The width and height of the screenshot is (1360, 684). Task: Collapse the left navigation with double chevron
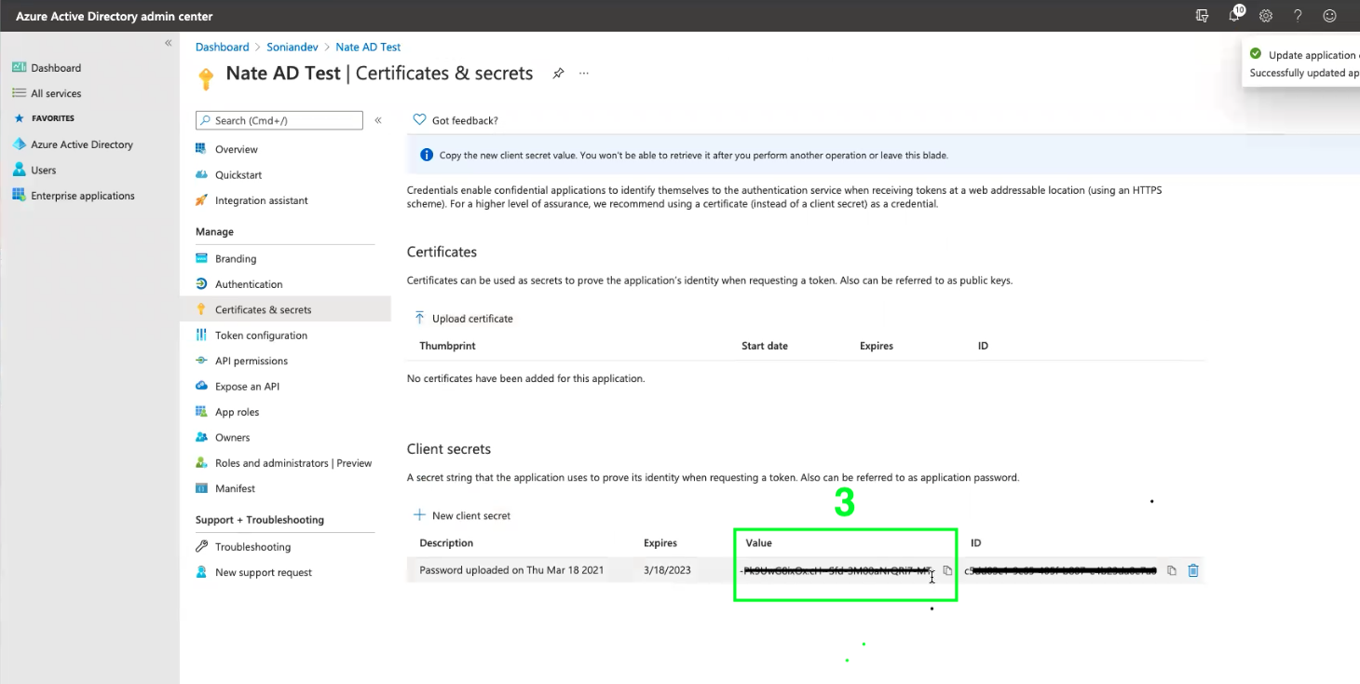click(169, 43)
